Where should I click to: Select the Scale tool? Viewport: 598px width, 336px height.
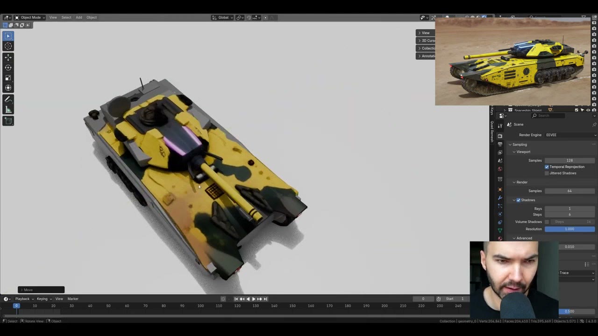[8, 78]
